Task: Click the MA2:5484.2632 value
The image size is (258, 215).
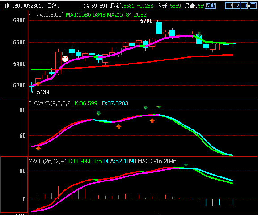Action: (x=127, y=15)
